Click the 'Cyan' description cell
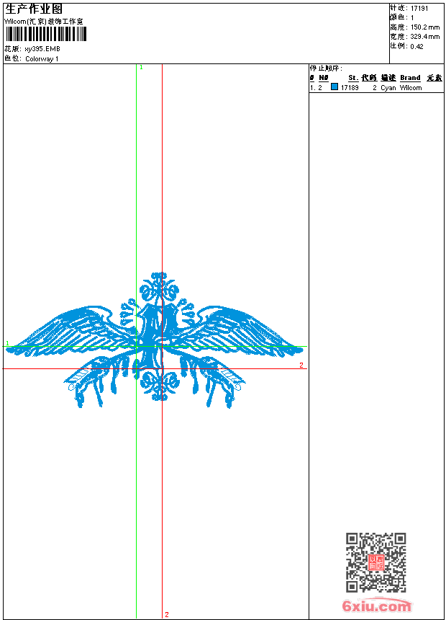The image size is (446, 620). coord(388,88)
